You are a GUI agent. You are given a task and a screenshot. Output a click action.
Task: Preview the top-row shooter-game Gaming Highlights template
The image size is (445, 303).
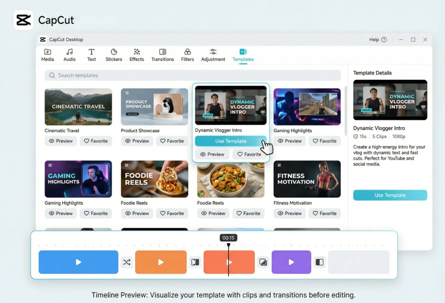point(290,141)
